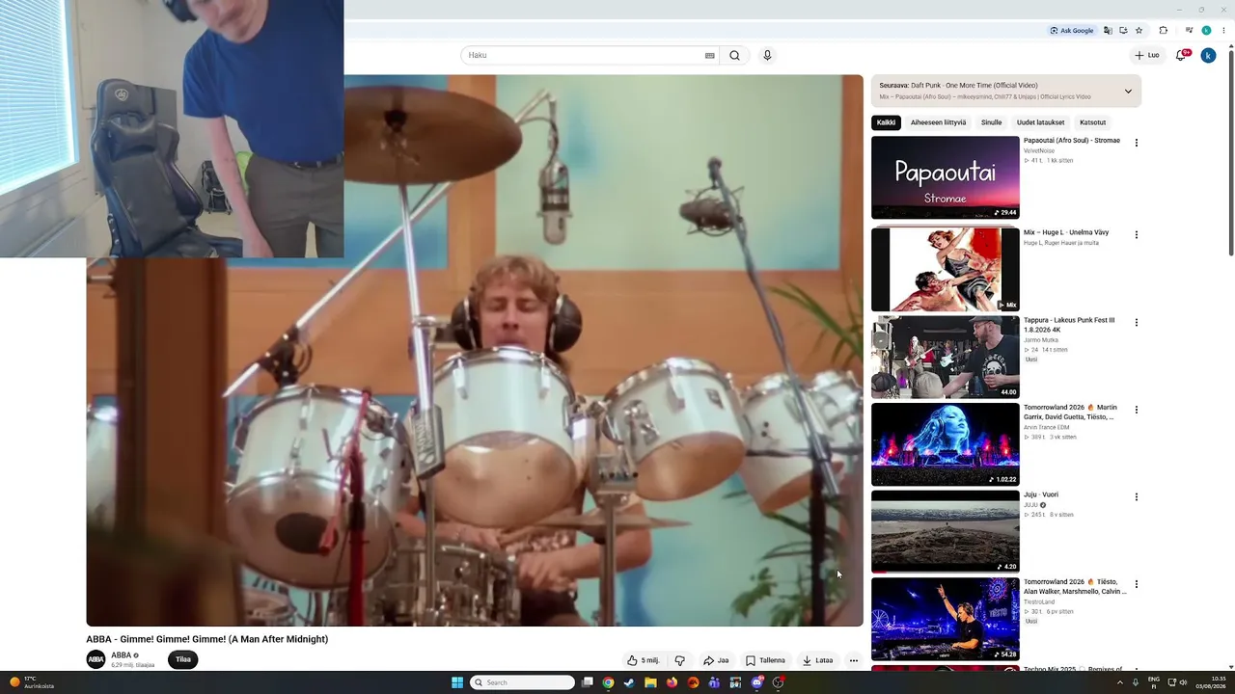The height and width of the screenshot is (694, 1235).
Task: Like the ABBA video
Action: [644, 660]
